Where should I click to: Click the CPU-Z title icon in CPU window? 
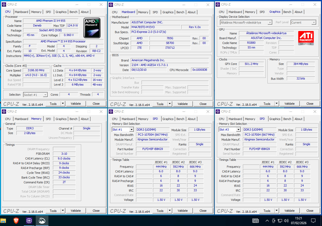4,5
